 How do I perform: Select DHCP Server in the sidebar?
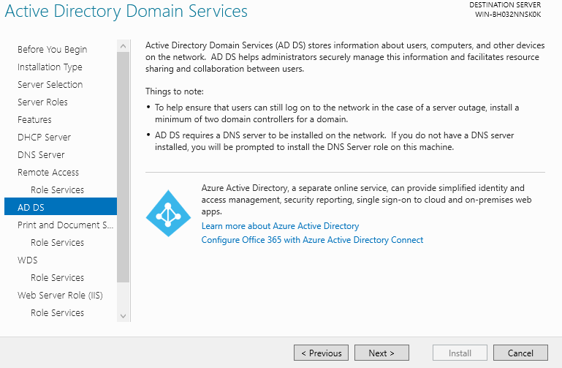(x=43, y=138)
